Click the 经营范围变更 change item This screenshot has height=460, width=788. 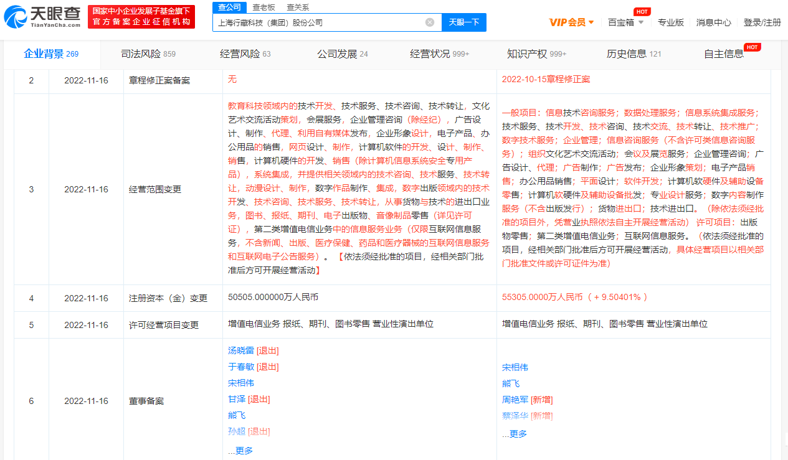155,189
